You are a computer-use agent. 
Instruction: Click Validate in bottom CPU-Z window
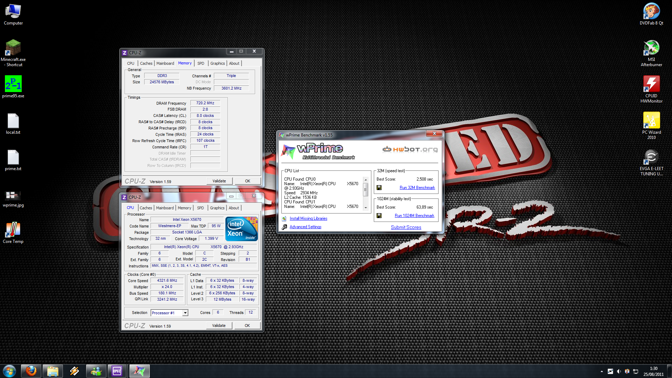pyautogui.click(x=219, y=325)
